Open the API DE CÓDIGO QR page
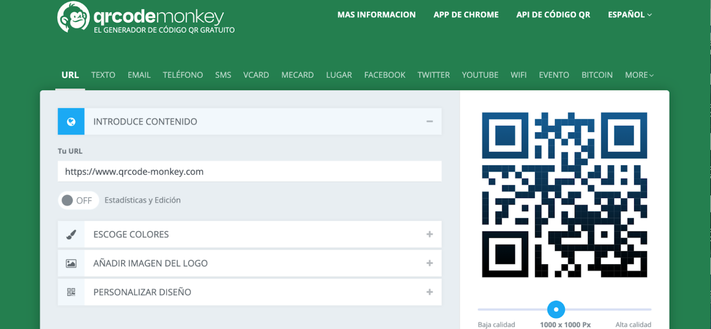This screenshot has width=711, height=329. pyautogui.click(x=553, y=14)
